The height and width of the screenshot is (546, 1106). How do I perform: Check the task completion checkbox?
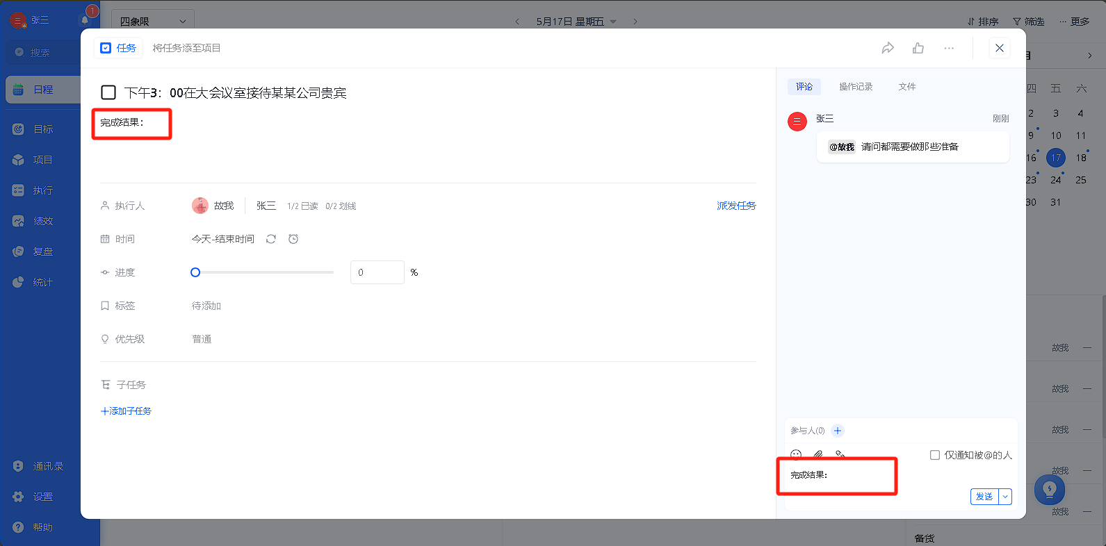point(108,92)
